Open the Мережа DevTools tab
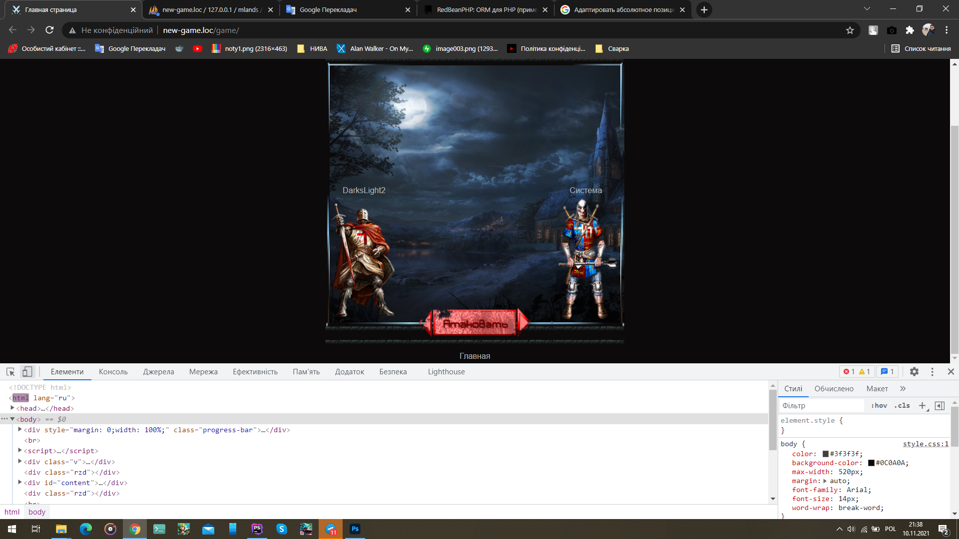The height and width of the screenshot is (539, 959). [x=203, y=372]
